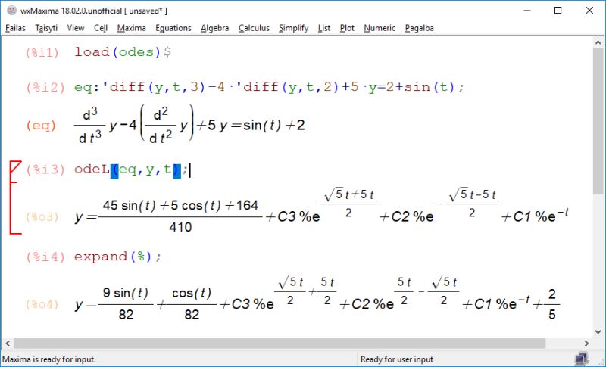Screen dimensions: 606x367
Task: Click the (%o4) output label
Action: tap(42, 304)
